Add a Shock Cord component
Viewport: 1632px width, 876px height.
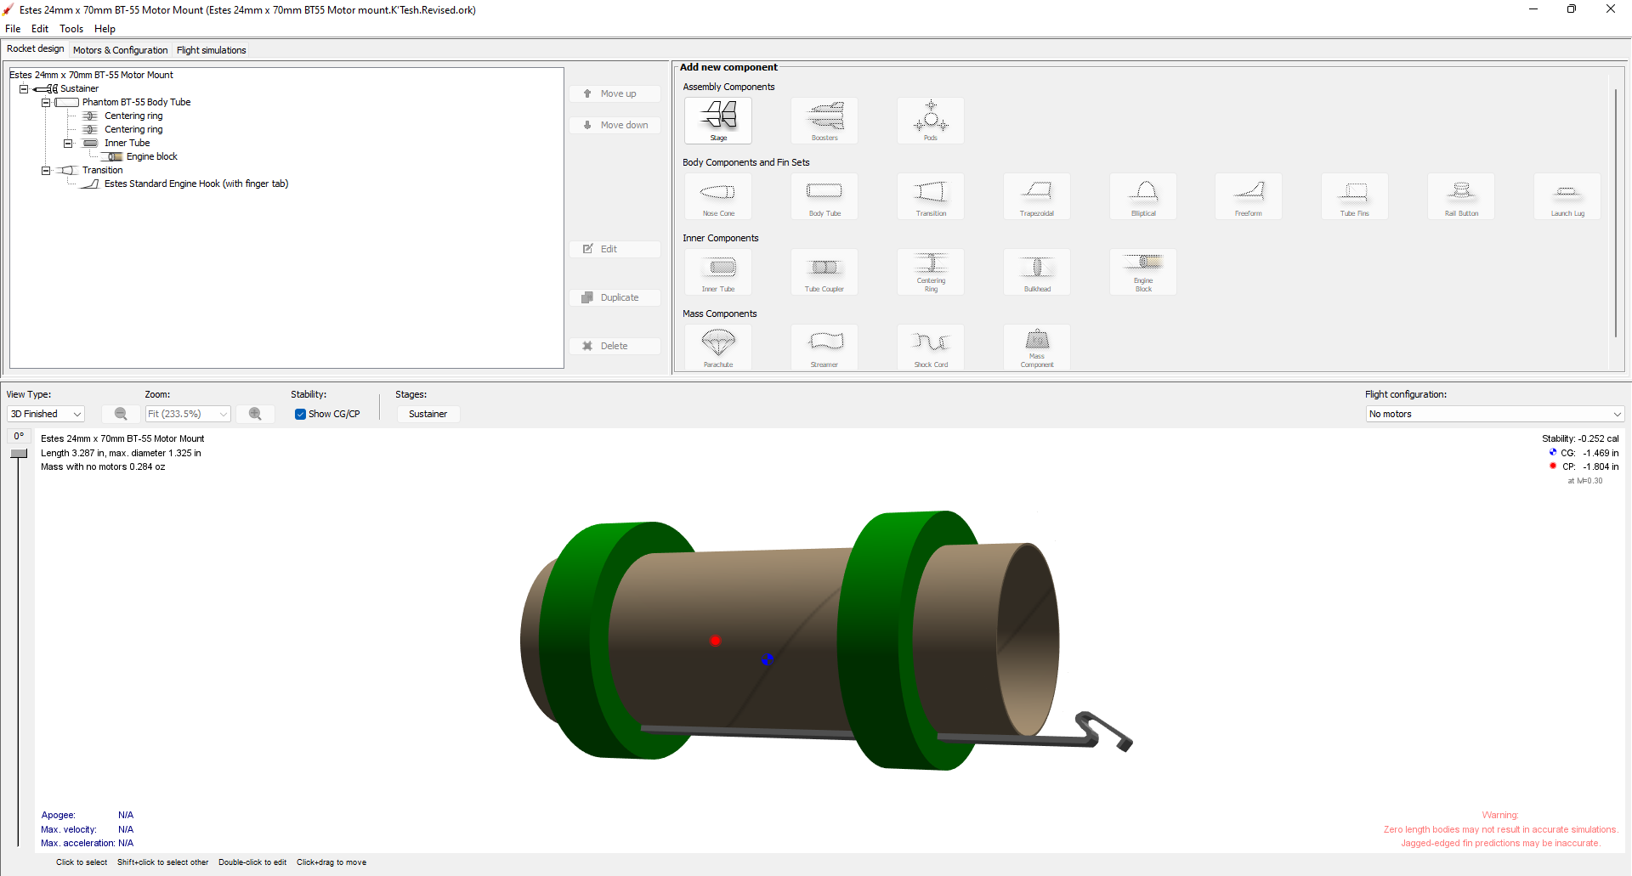931,347
